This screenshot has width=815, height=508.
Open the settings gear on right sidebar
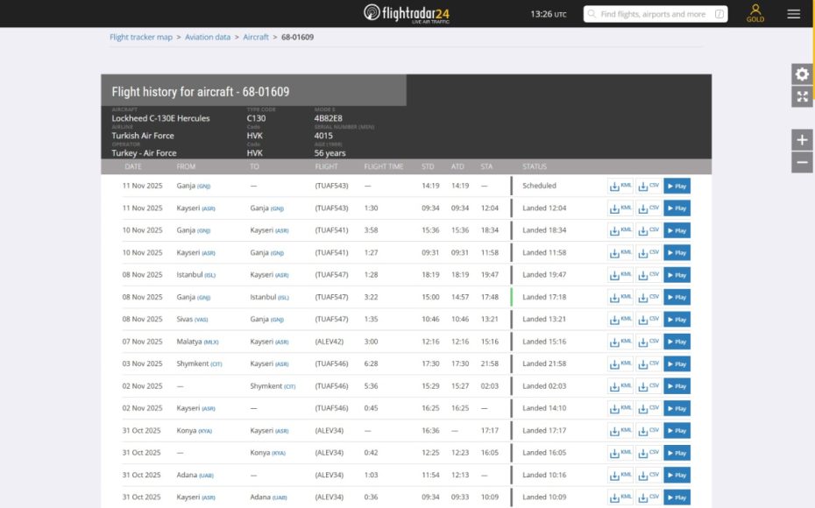pyautogui.click(x=802, y=74)
